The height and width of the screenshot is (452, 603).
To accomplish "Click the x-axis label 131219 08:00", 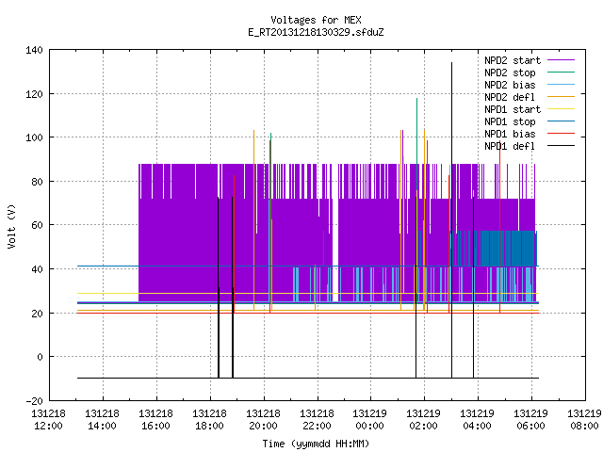I will pyautogui.click(x=584, y=420).
